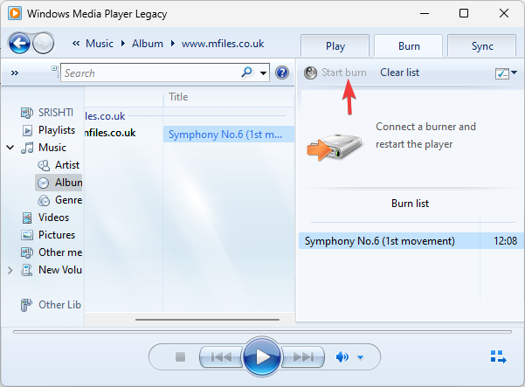Click the greyed-out forward navigation arrow
This screenshot has width=525, height=387.
click(x=44, y=43)
